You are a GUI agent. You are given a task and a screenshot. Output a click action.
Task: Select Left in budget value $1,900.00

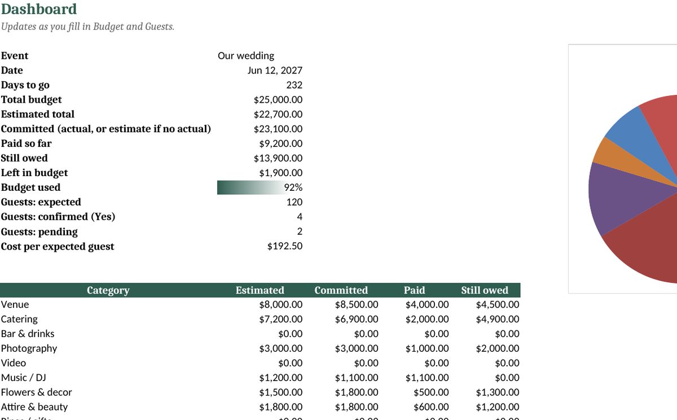281,173
